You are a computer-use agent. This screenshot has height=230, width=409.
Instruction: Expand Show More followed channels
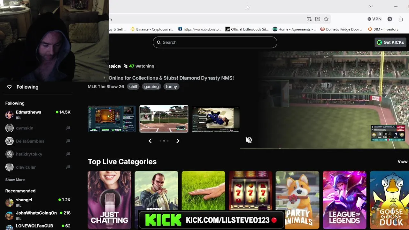(x=15, y=180)
